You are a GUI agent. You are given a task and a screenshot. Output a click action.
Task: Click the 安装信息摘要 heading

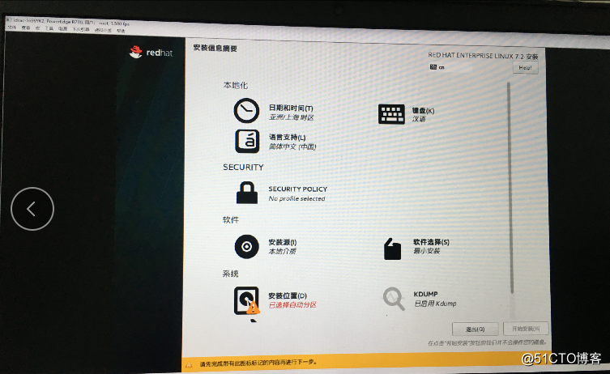point(215,49)
